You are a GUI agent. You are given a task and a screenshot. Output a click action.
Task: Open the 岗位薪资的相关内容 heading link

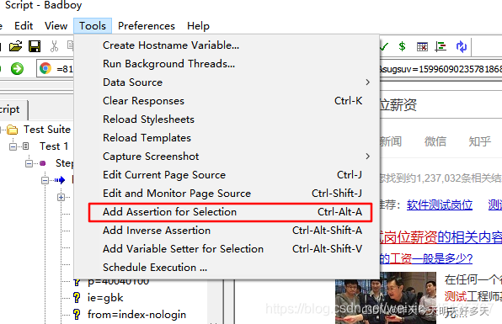point(441,237)
